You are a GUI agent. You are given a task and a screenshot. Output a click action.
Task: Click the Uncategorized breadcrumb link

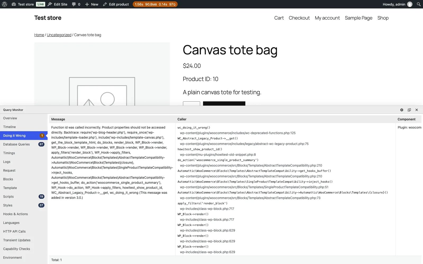click(59, 35)
